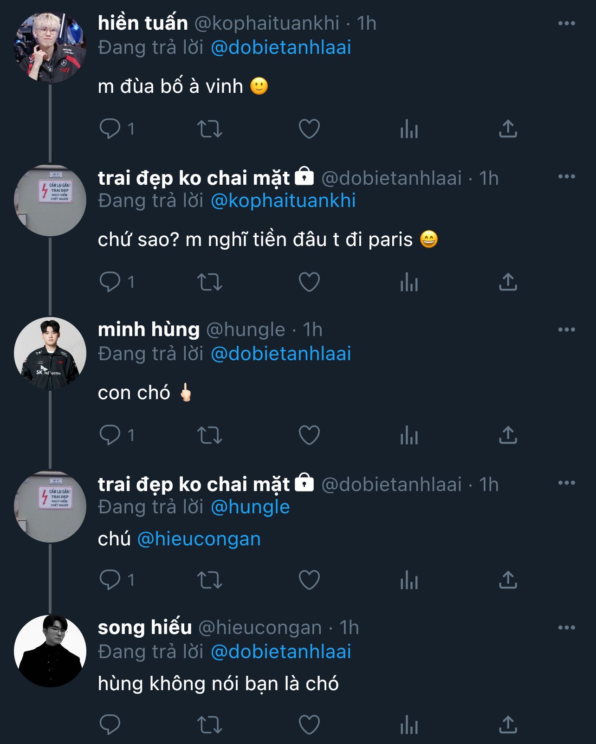Open @kophaituankhi link in reply header
This screenshot has width=596, height=744.
click(x=283, y=201)
